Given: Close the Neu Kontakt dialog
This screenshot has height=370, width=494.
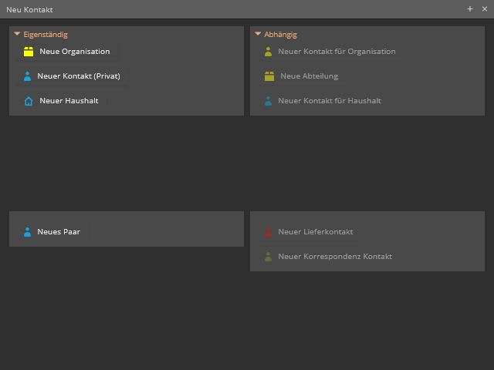Looking at the screenshot, I should click(485, 9).
